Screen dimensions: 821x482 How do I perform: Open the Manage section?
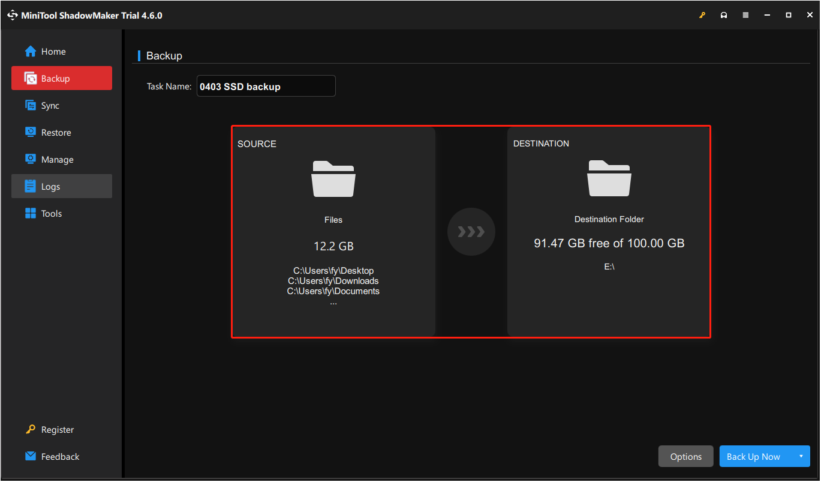(x=30, y=159)
